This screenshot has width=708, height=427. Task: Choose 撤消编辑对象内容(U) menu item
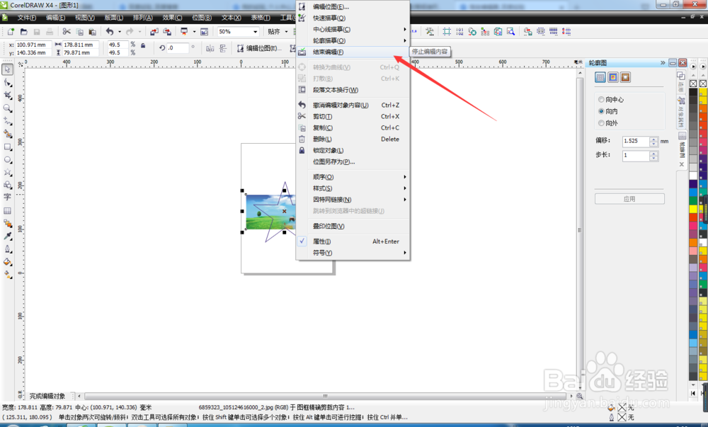(x=353, y=106)
